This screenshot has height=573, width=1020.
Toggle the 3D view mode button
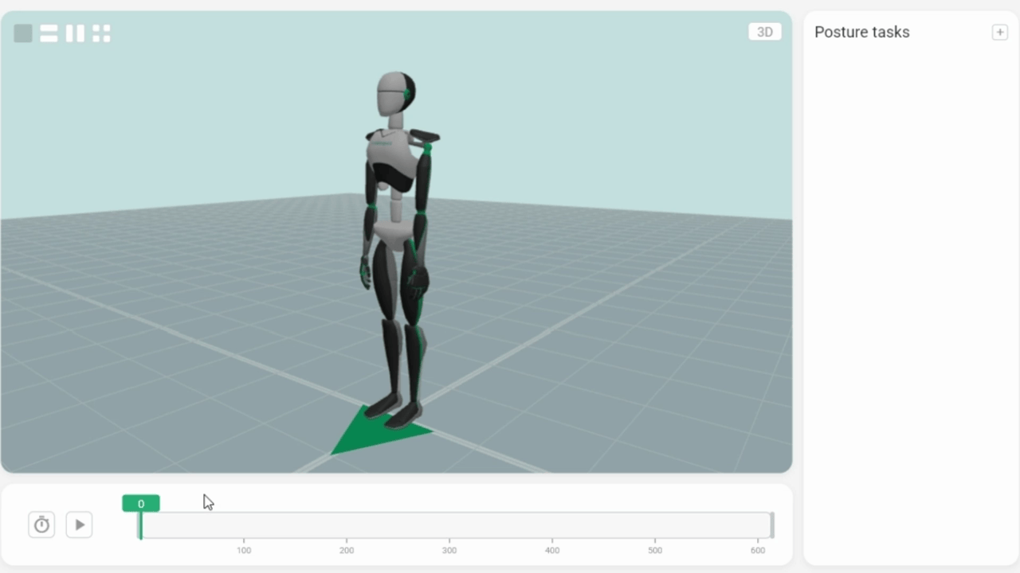click(x=764, y=32)
